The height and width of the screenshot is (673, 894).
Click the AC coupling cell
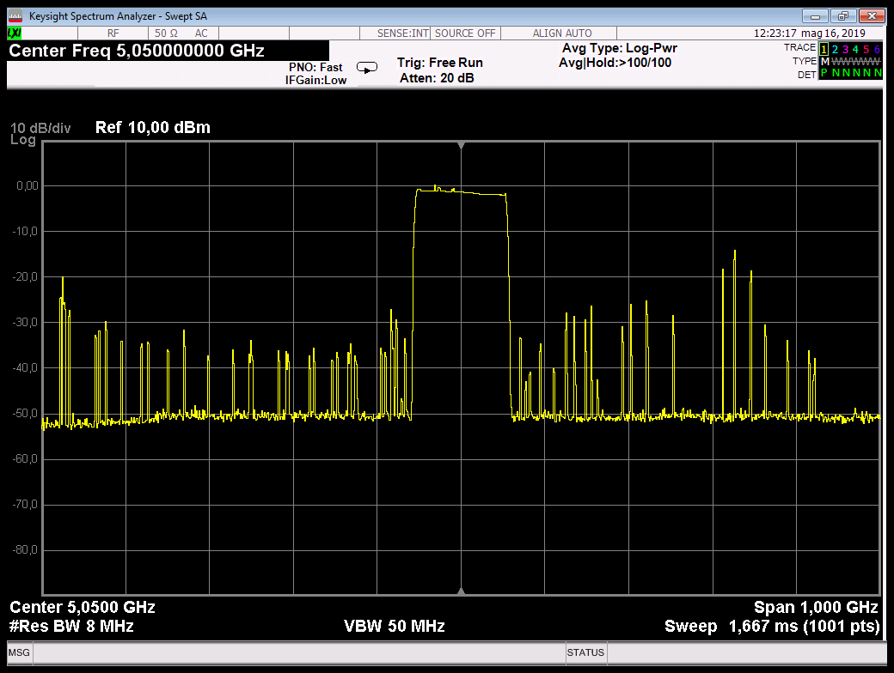coord(201,33)
